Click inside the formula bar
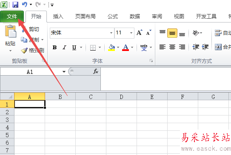The image size is (231, 155). pos(165,79)
